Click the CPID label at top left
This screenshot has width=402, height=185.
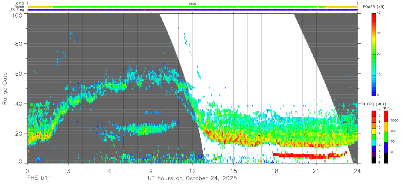(20, 4)
